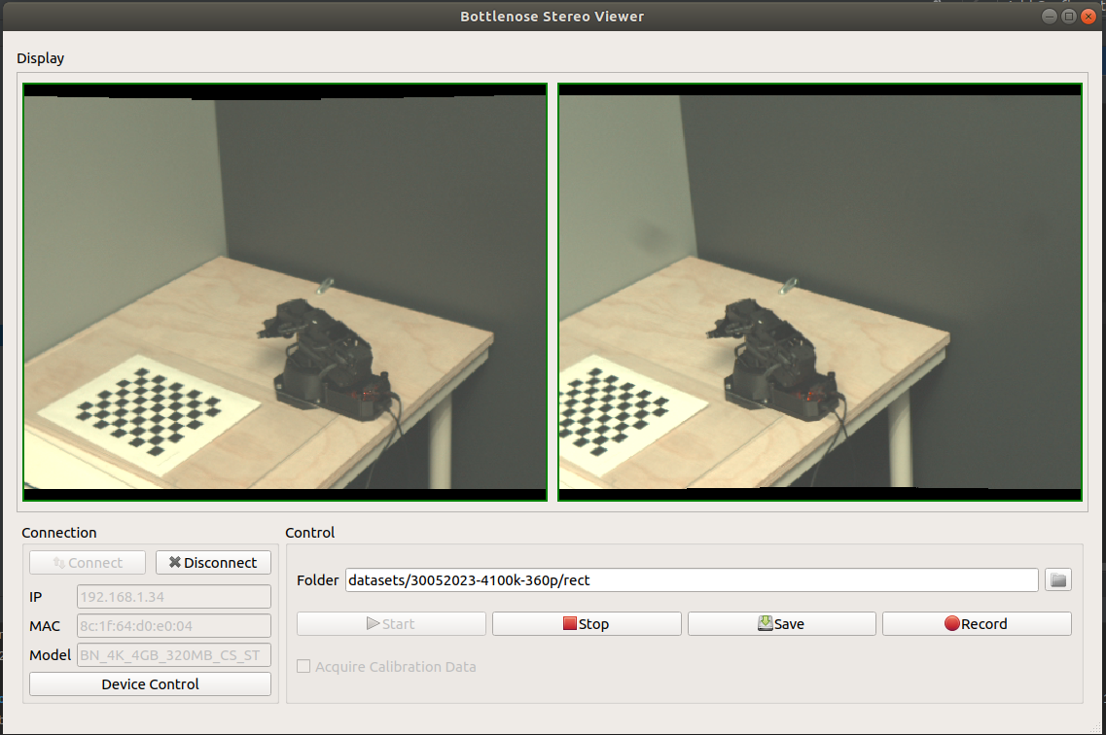
Task: Save the current stereo frames
Action: (781, 623)
